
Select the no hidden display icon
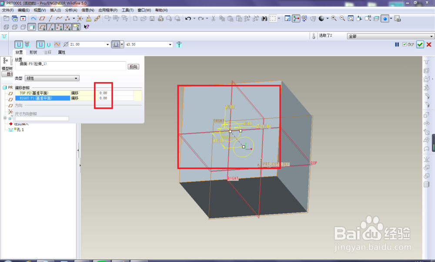coord(23,27)
